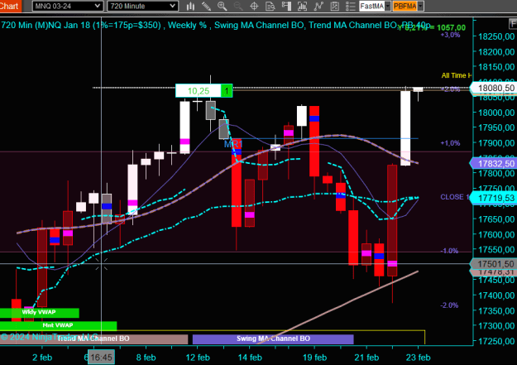Open the 720 Minute interval dropdown
This screenshot has width=517, height=365.
[x=142, y=6]
